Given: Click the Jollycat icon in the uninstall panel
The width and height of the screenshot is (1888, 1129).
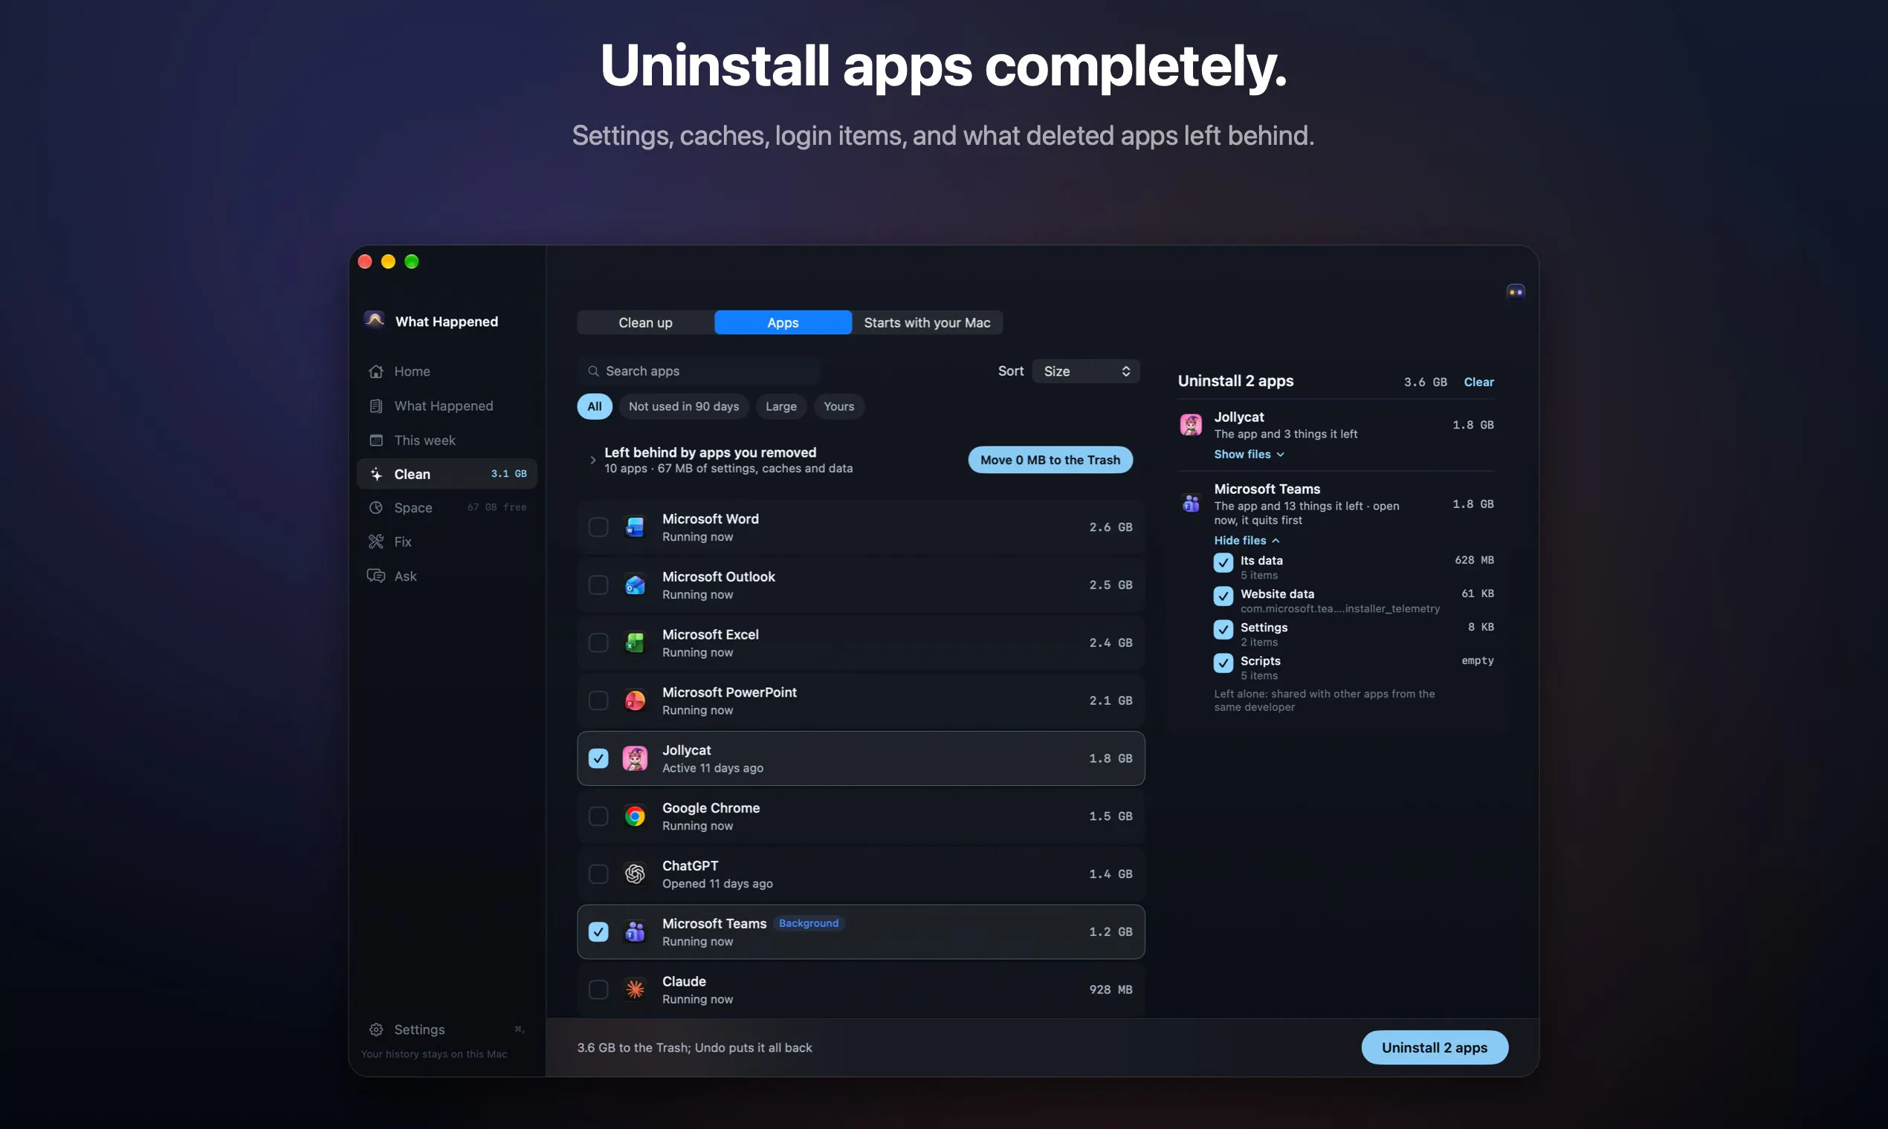Looking at the screenshot, I should pyautogui.click(x=1191, y=425).
